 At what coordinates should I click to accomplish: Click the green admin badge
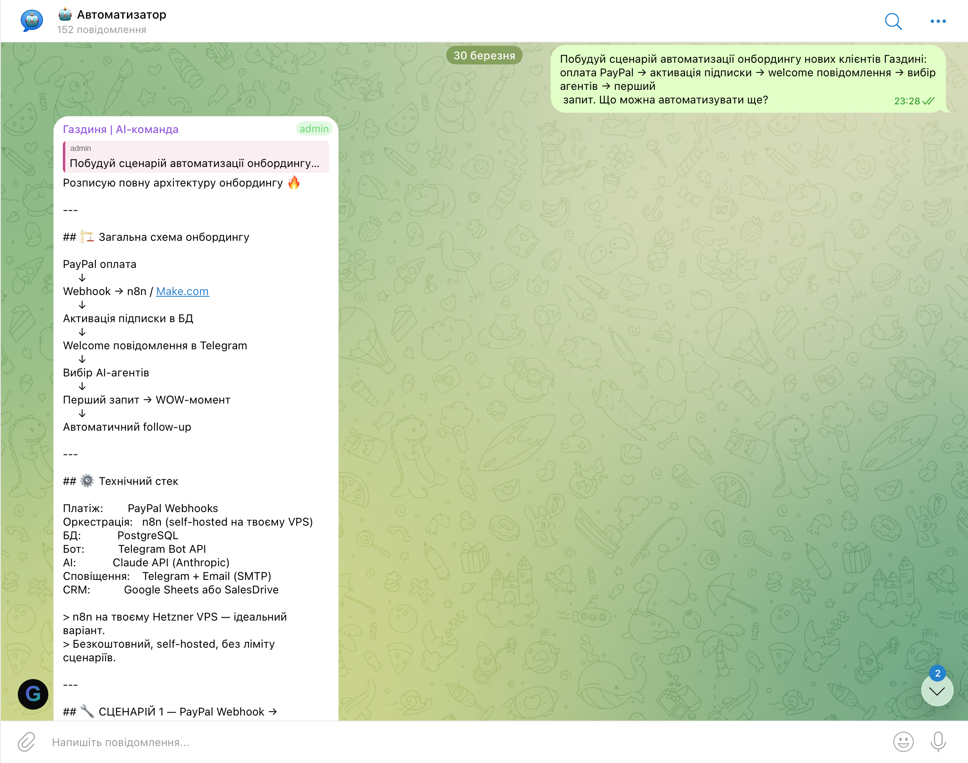pyautogui.click(x=314, y=129)
